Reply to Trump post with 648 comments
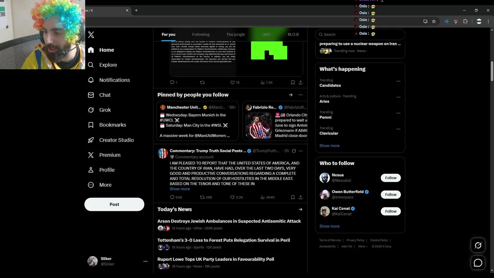This screenshot has height=278, width=494. [176, 197]
